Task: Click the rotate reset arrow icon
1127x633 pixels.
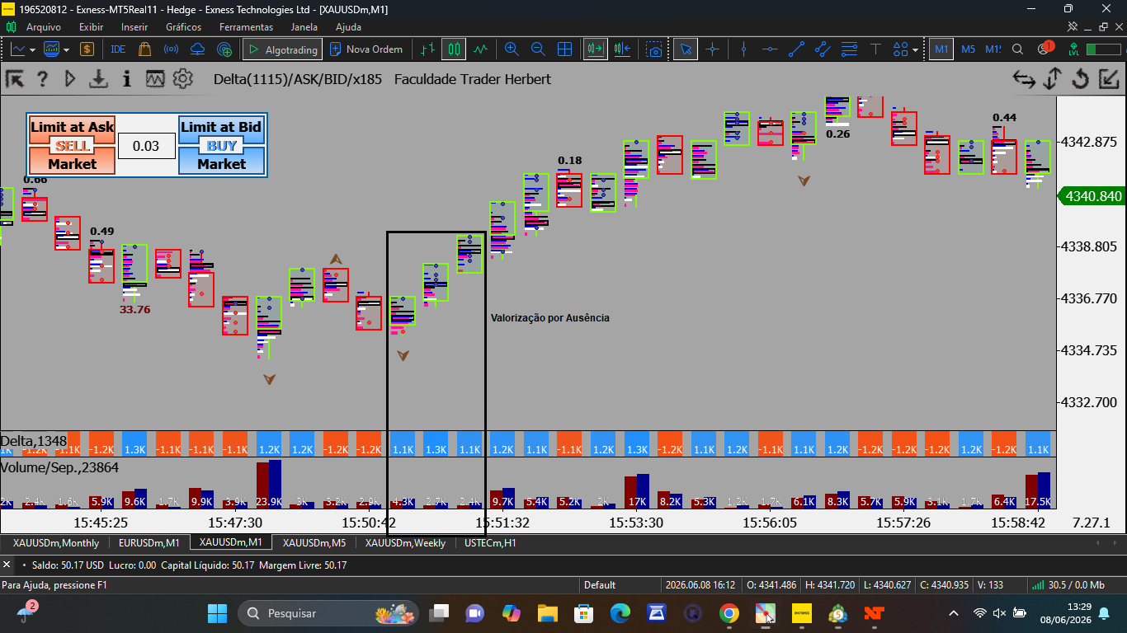Action: [1081, 79]
